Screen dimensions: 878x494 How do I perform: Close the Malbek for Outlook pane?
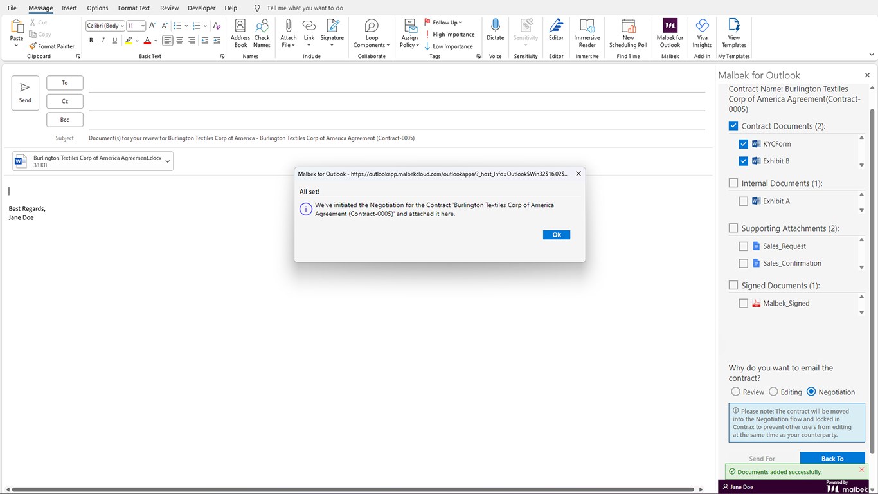pyautogui.click(x=867, y=75)
